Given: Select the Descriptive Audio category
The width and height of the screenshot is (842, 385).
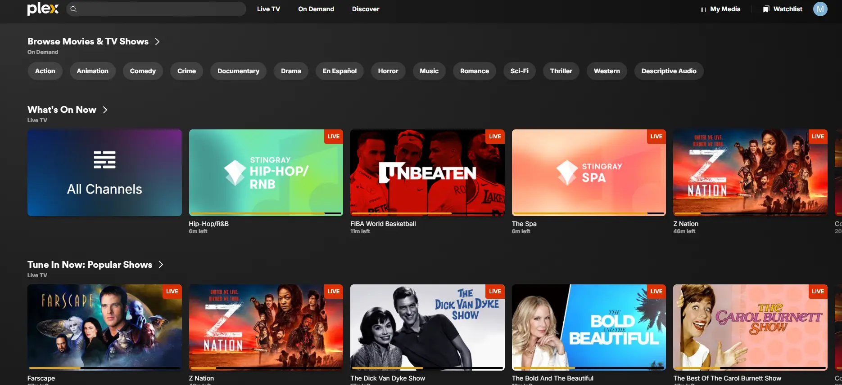Looking at the screenshot, I should click(669, 71).
